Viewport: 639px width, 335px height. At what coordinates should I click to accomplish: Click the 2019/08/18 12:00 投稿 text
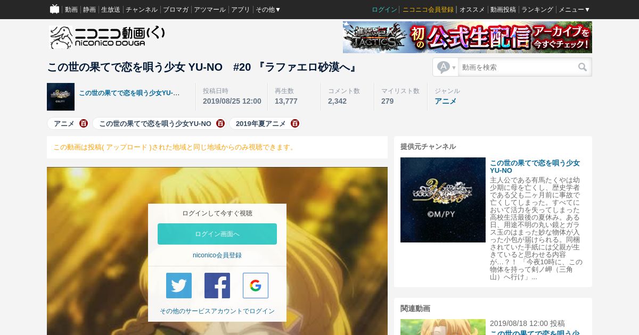(x=527, y=323)
